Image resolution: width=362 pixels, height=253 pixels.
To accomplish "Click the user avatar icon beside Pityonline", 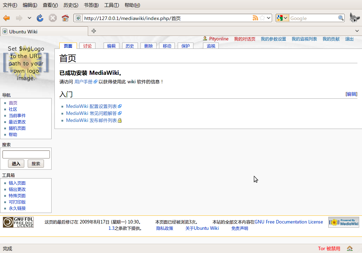I will pos(205,39).
